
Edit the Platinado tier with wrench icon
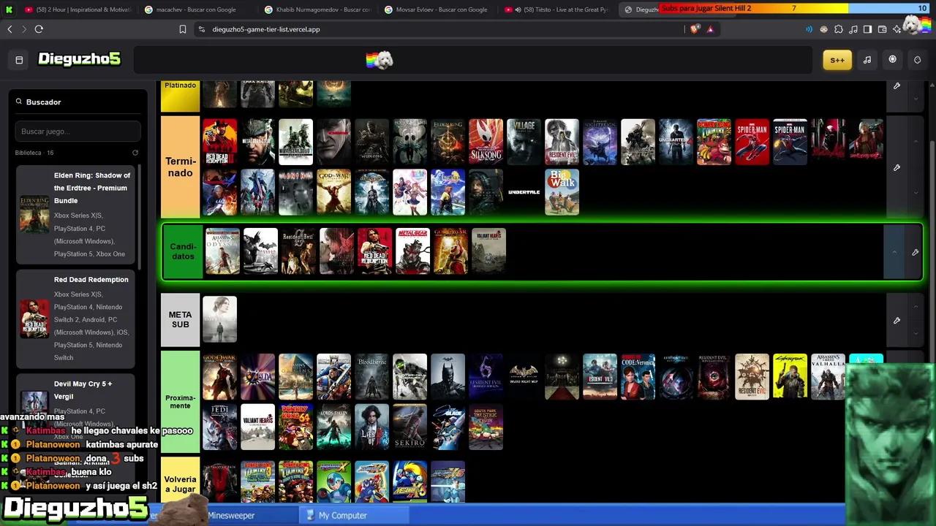[897, 86]
